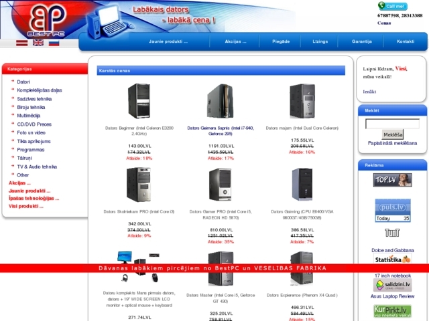Click the search text input field
The width and height of the screenshot is (429, 321).
(392, 124)
